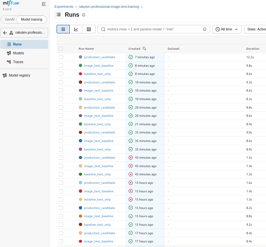This screenshot has height=247, width=266.
Task: Check the 15 hours ago baseline_text_only 9.2s run
Action: point(61,225)
